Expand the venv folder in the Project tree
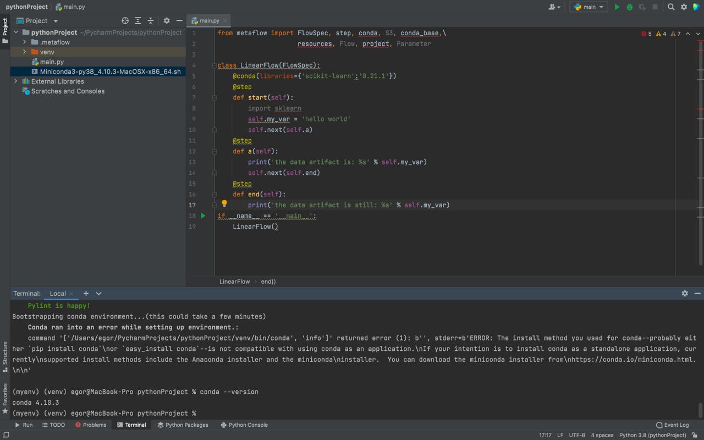Image resolution: width=704 pixels, height=440 pixels. [x=23, y=52]
